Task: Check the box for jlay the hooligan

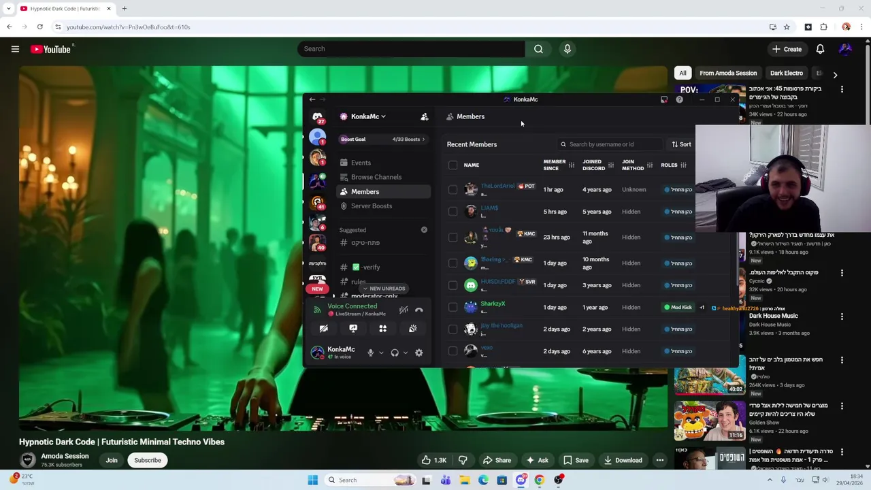Action: (453, 329)
